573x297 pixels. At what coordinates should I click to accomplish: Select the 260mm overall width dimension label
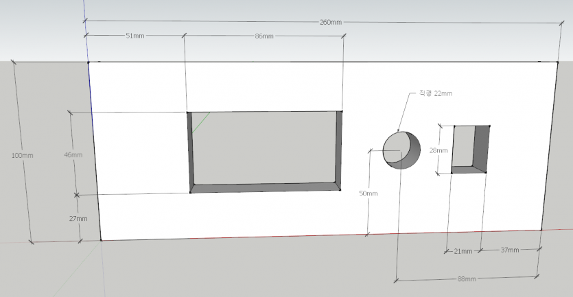point(331,22)
